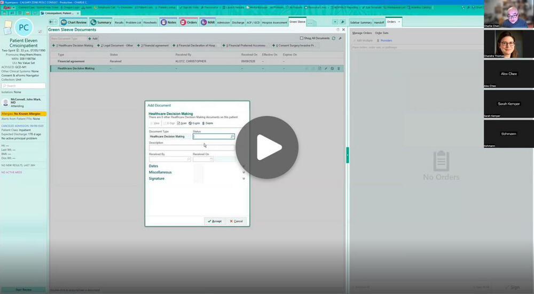Click Accept in Add Document dialog
The width and height of the screenshot is (534, 294).
(x=215, y=221)
